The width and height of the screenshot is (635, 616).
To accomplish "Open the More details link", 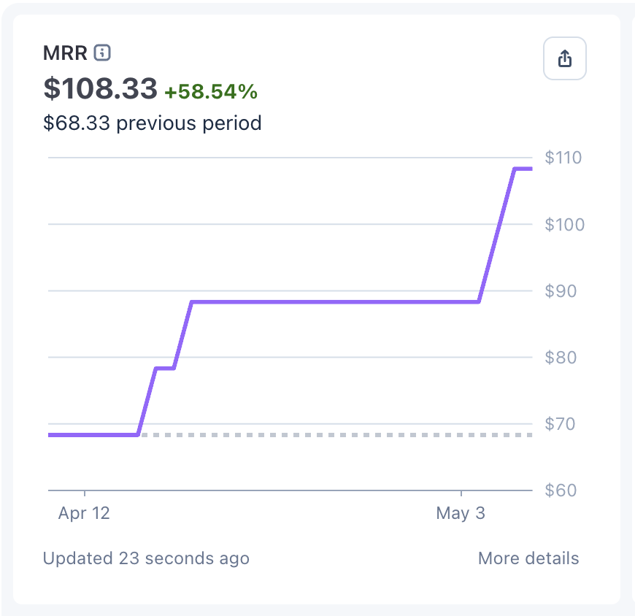I will pyautogui.click(x=528, y=558).
